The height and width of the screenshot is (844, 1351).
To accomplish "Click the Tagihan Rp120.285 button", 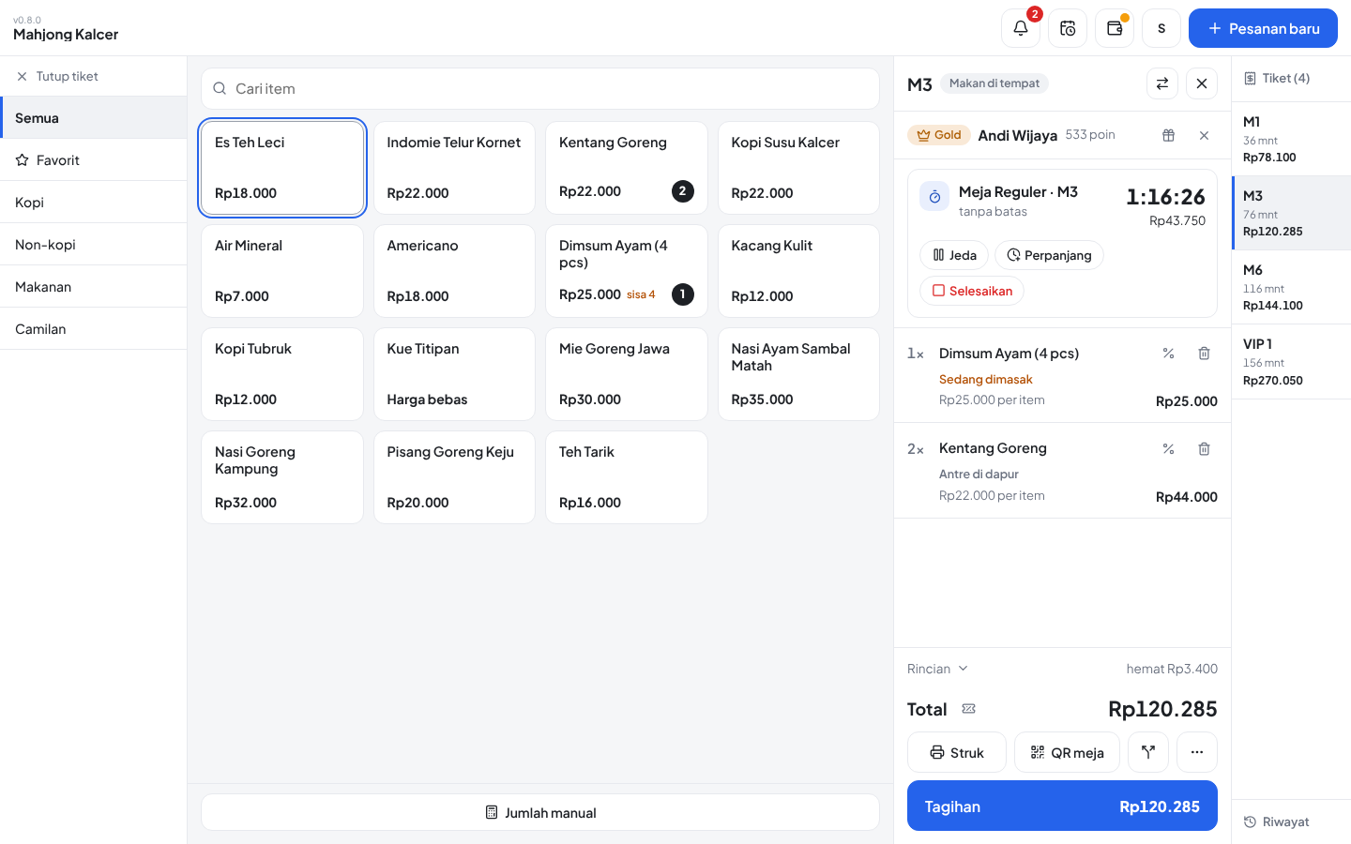I will (1062, 806).
